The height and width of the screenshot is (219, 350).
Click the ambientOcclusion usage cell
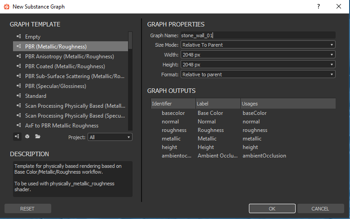(x=264, y=156)
